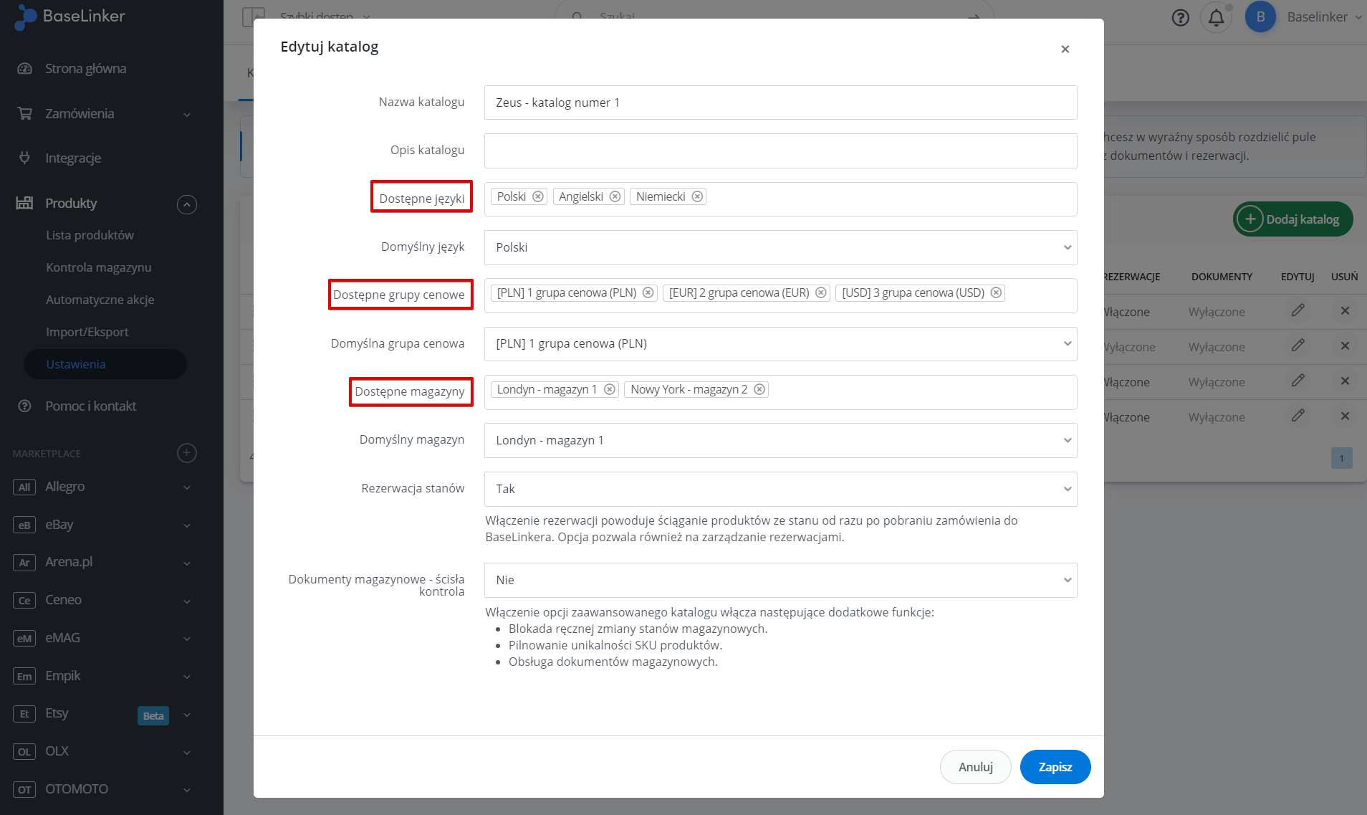
Task: Open the Rezerwacja stanów dropdown
Action: pos(780,489)
